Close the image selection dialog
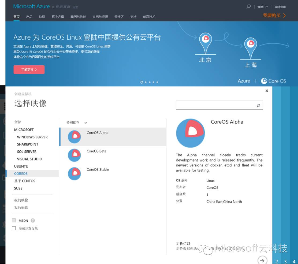Image resolution: width=298 pixels, height=264 pixels. point(267,91)
